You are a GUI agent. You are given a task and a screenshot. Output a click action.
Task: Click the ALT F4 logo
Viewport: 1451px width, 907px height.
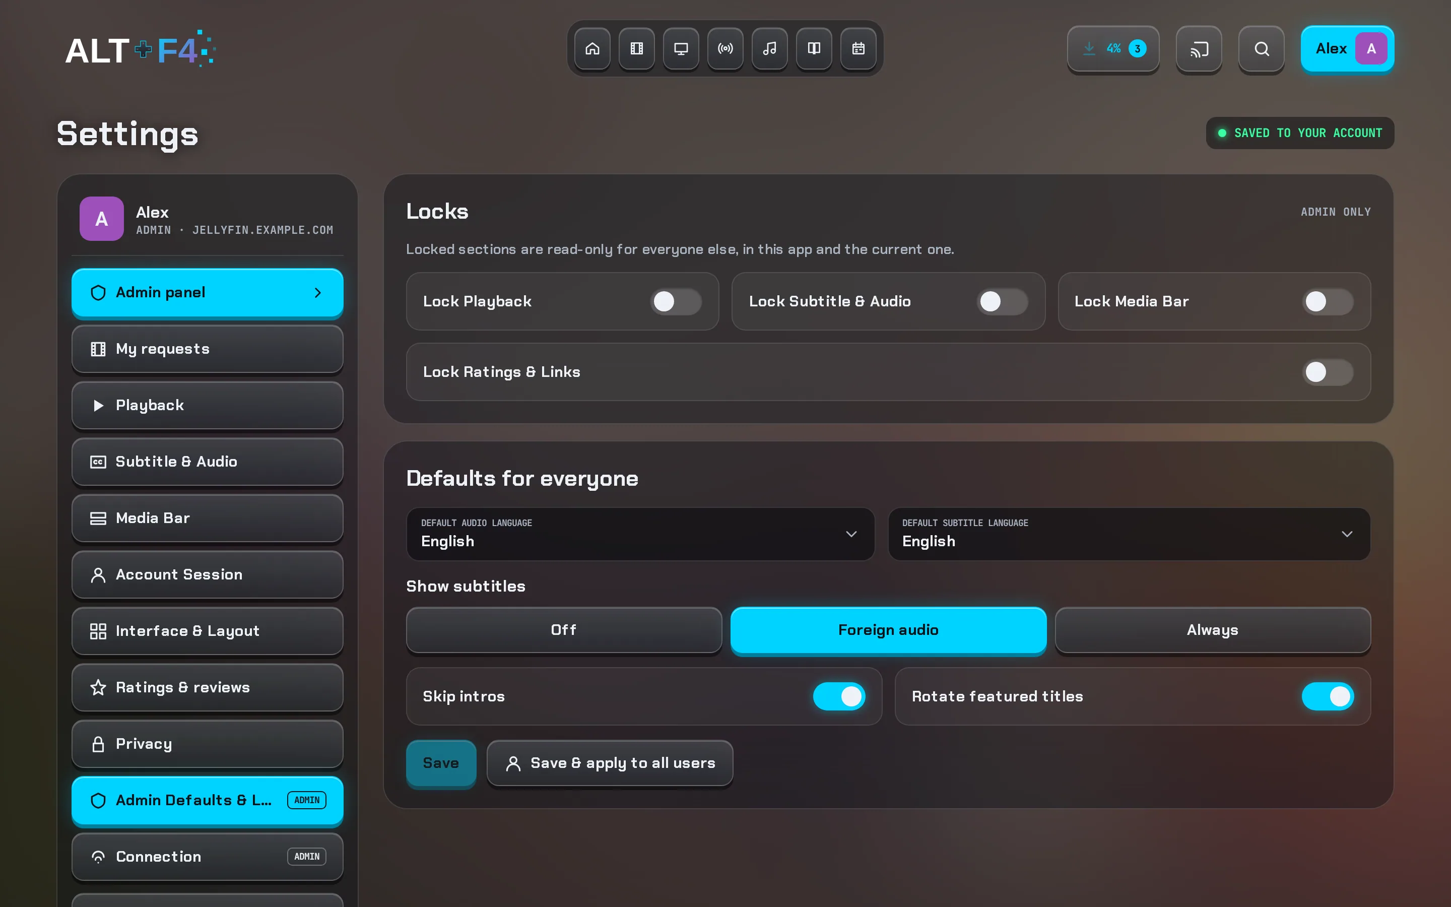click(140, 48)
